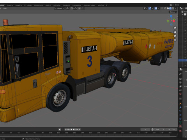Switch to solid viewport shading
Viewport: 187px width, 140px height.
(168, 8)
